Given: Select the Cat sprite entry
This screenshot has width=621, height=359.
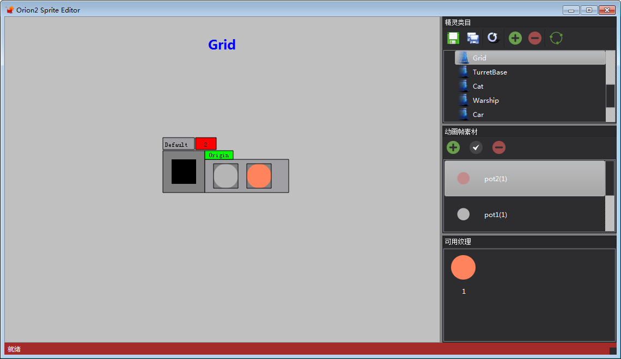Looking at the screenshot, I should pos(478,86).
